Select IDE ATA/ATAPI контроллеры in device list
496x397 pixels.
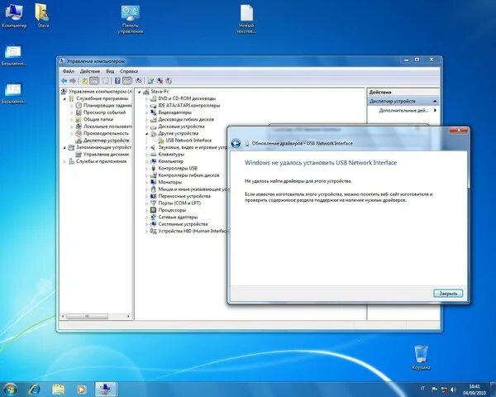pos(188,105)
